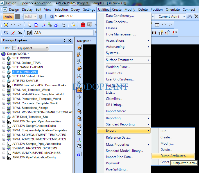Open Mass Properties submenu
This screenshot has width=199, height=173.
click(124, 145)
